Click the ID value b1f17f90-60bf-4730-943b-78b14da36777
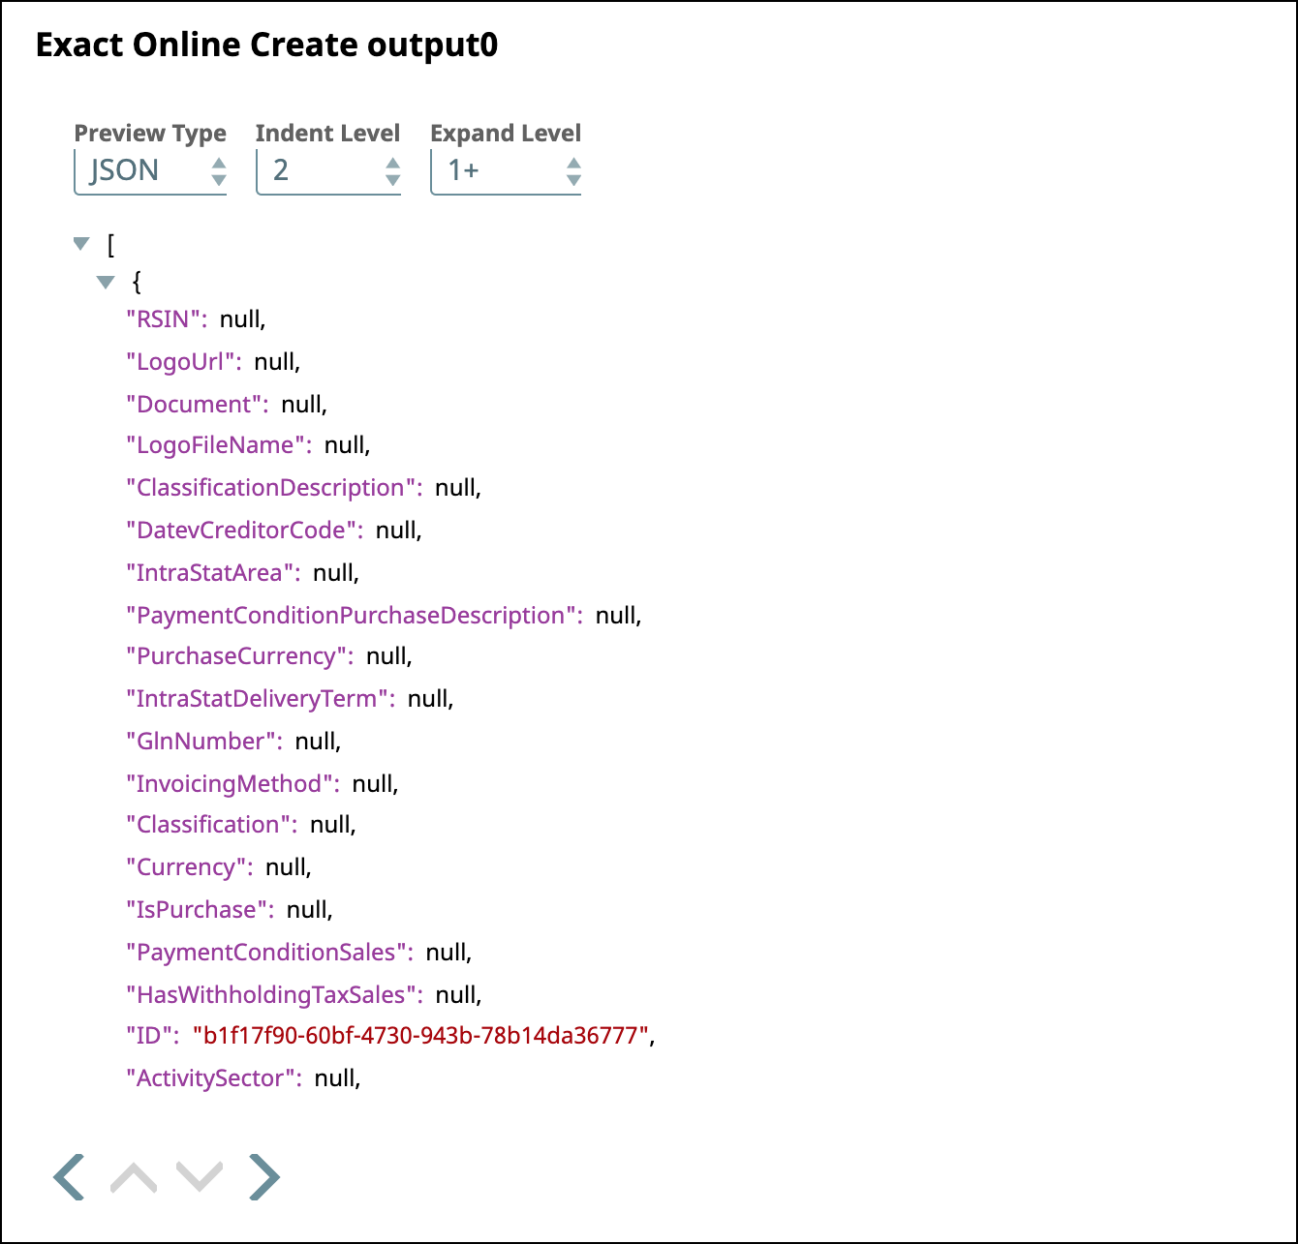1298x1244 pixels. pos(420,1036)
